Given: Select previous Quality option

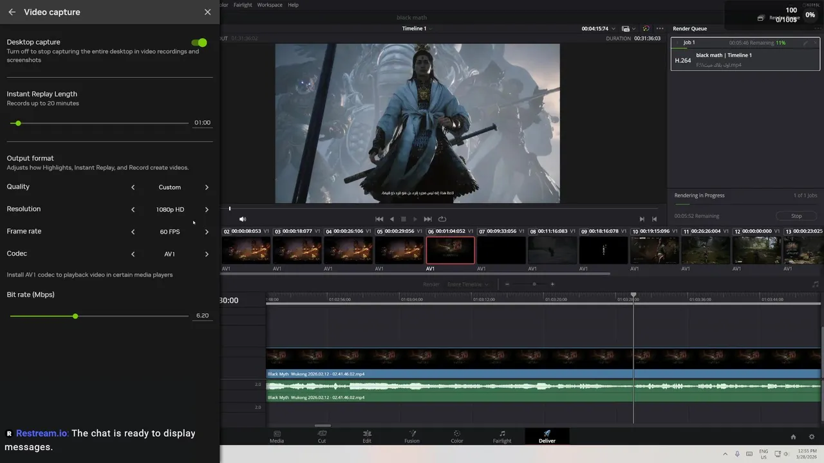Looking at the screenshot, I should tap(133, 187).
